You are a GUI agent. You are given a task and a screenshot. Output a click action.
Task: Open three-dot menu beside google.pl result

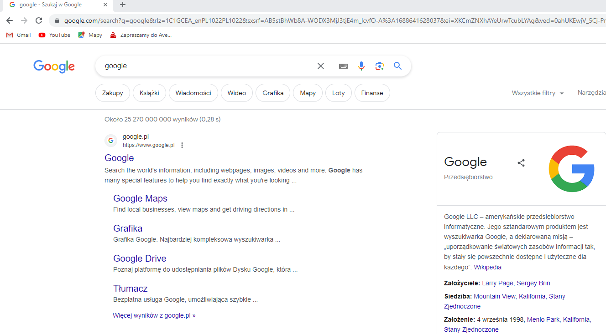tap(182, 145)
